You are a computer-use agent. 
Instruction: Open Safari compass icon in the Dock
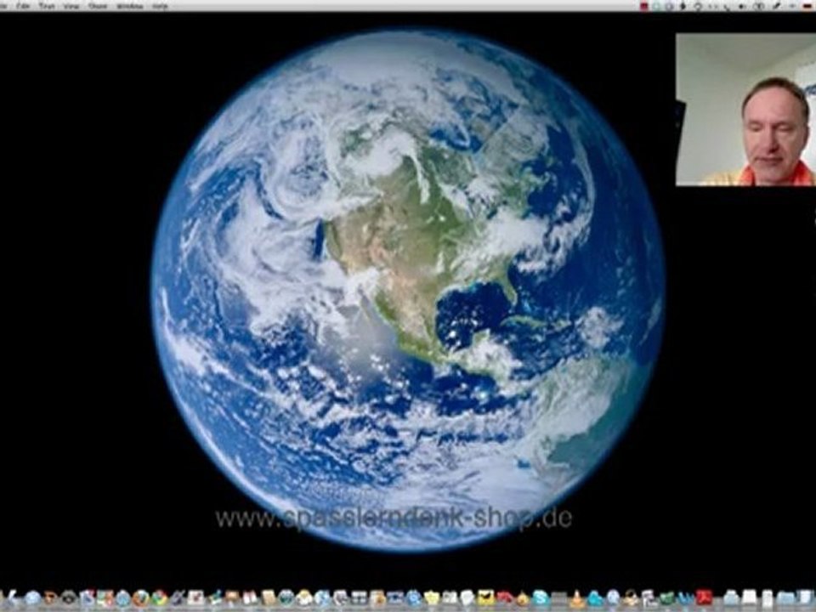coord(122,598)
